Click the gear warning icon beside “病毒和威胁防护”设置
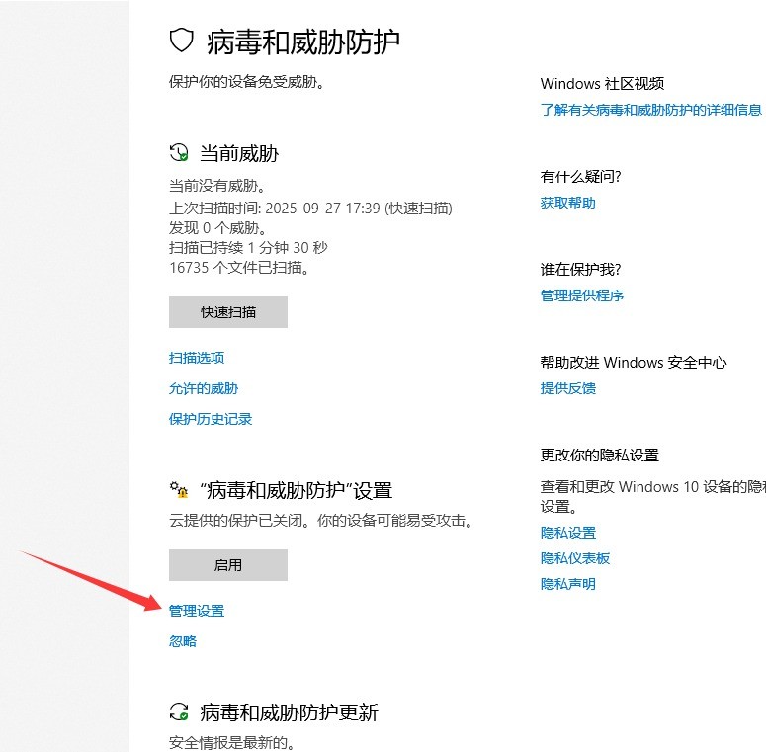 pyautogui.click(x=179, y=490)
